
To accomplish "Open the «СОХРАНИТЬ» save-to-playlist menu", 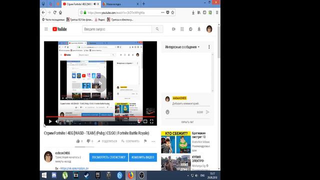I will click(x=130, y=141).
